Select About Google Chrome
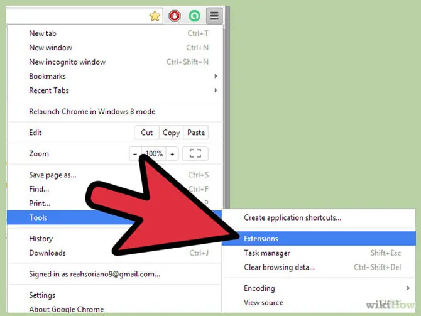The width and height of the screenshot is (421, 316). point(115,308)
